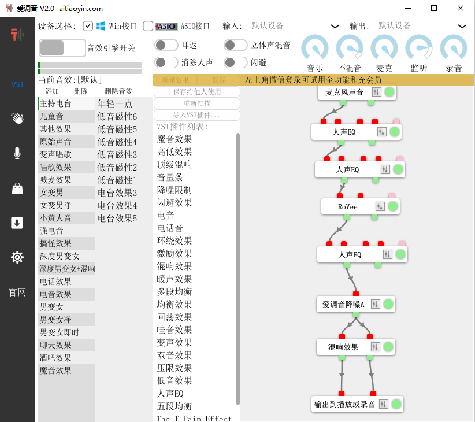Screen dimensions: 475x422
Task: Click the 保存给他人使用 button
Action: tap(197, 92)
